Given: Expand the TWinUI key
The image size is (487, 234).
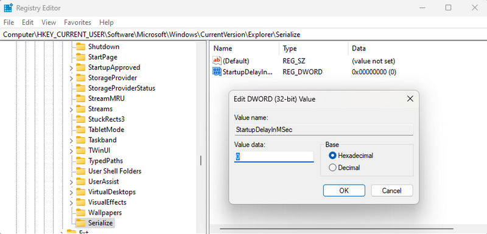Looking at the screenshot, I should pyautogui.click(x=71, y=151).
